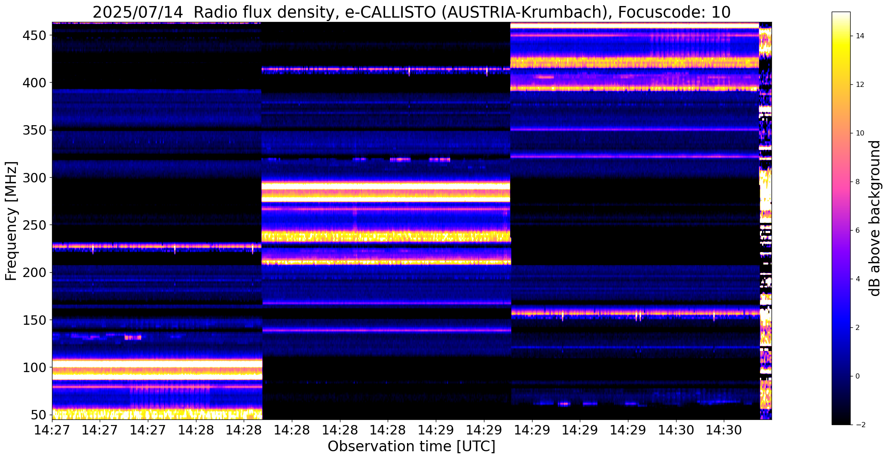This screenshot has height=459, width=888.
Task: Click the "Frequency [MHz]" y-axis label
Action: (11, 221)
